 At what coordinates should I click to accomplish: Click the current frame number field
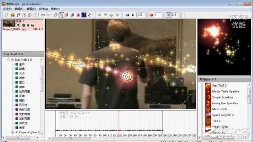(141, 15)
